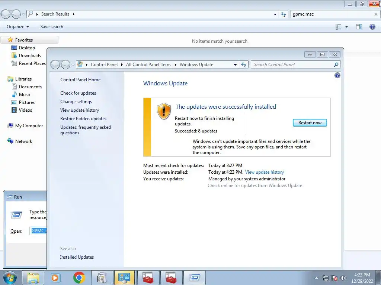Select Libraries in Explorer sidebar
Screen dimensions: 381x285
pyautogui.click(x=23, y=79)
